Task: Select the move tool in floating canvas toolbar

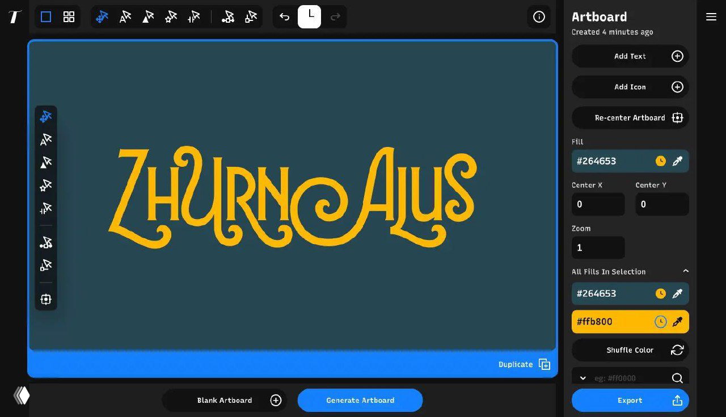Action: (46, 117)
